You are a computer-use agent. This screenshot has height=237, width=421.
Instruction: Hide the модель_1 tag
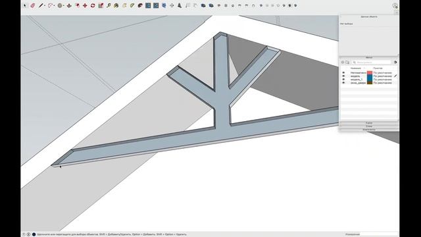point(343,80)
